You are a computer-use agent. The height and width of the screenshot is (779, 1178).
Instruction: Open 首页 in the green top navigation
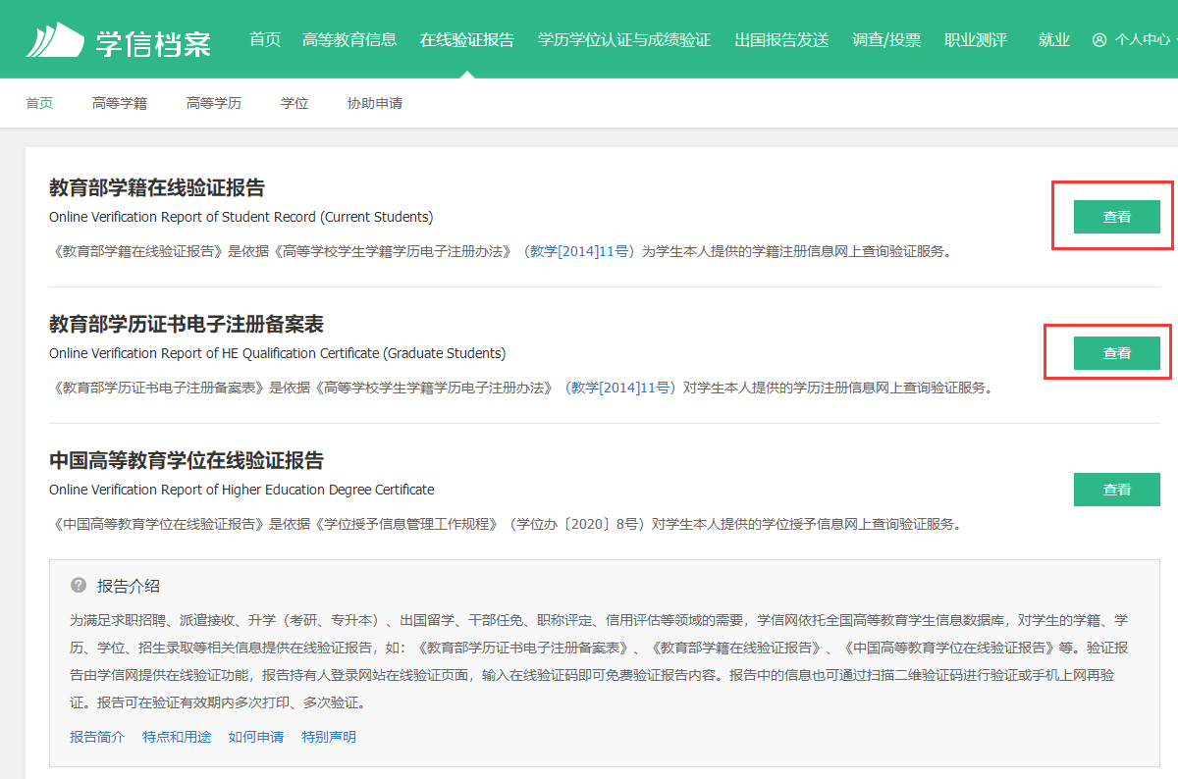click(x=265, y=40)
